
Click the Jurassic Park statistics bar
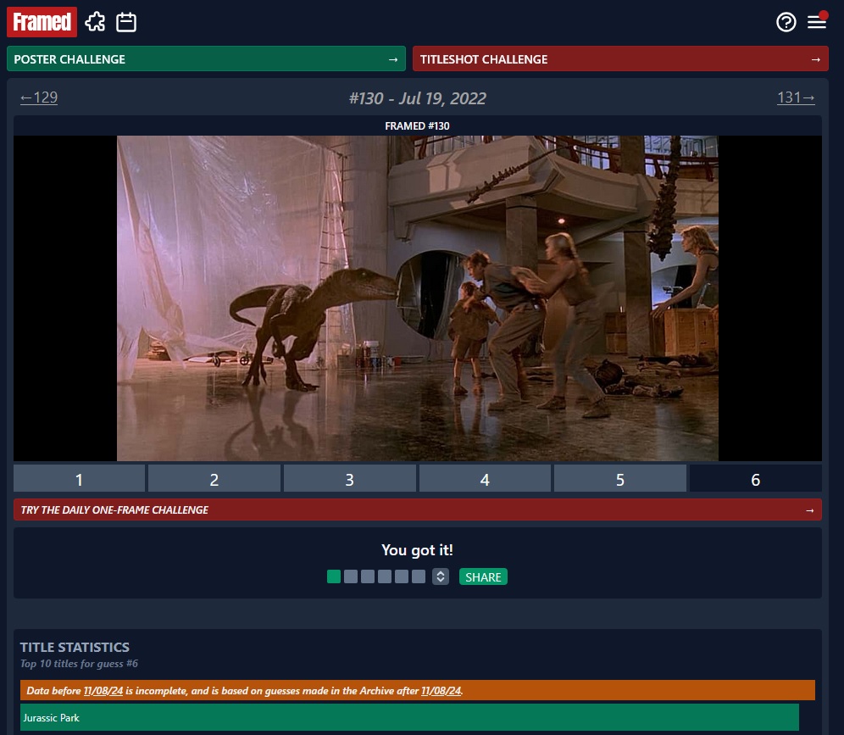tap(409, 718)
